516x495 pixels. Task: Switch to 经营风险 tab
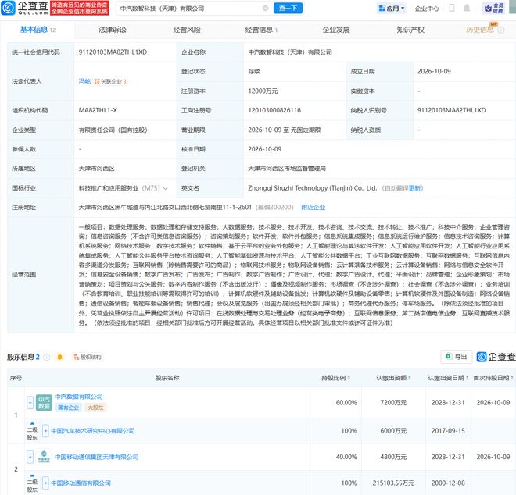coord(187,30)
